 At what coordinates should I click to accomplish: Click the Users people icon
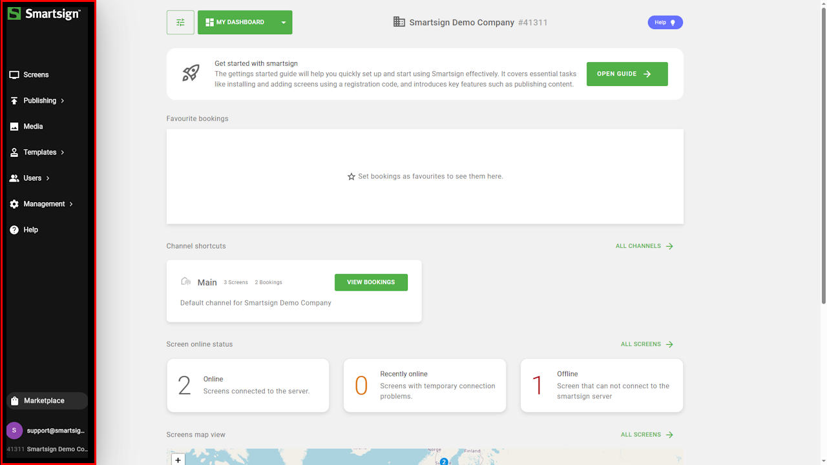(x=14, y=178)
